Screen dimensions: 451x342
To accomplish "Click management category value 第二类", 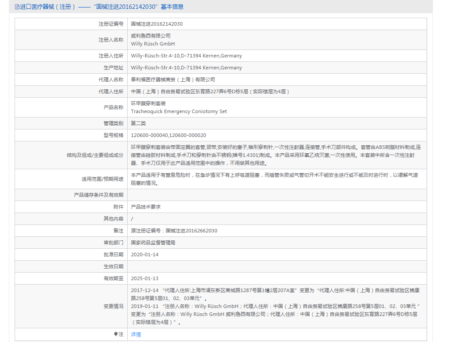I will pyautogui.click(x=138, y=123).
